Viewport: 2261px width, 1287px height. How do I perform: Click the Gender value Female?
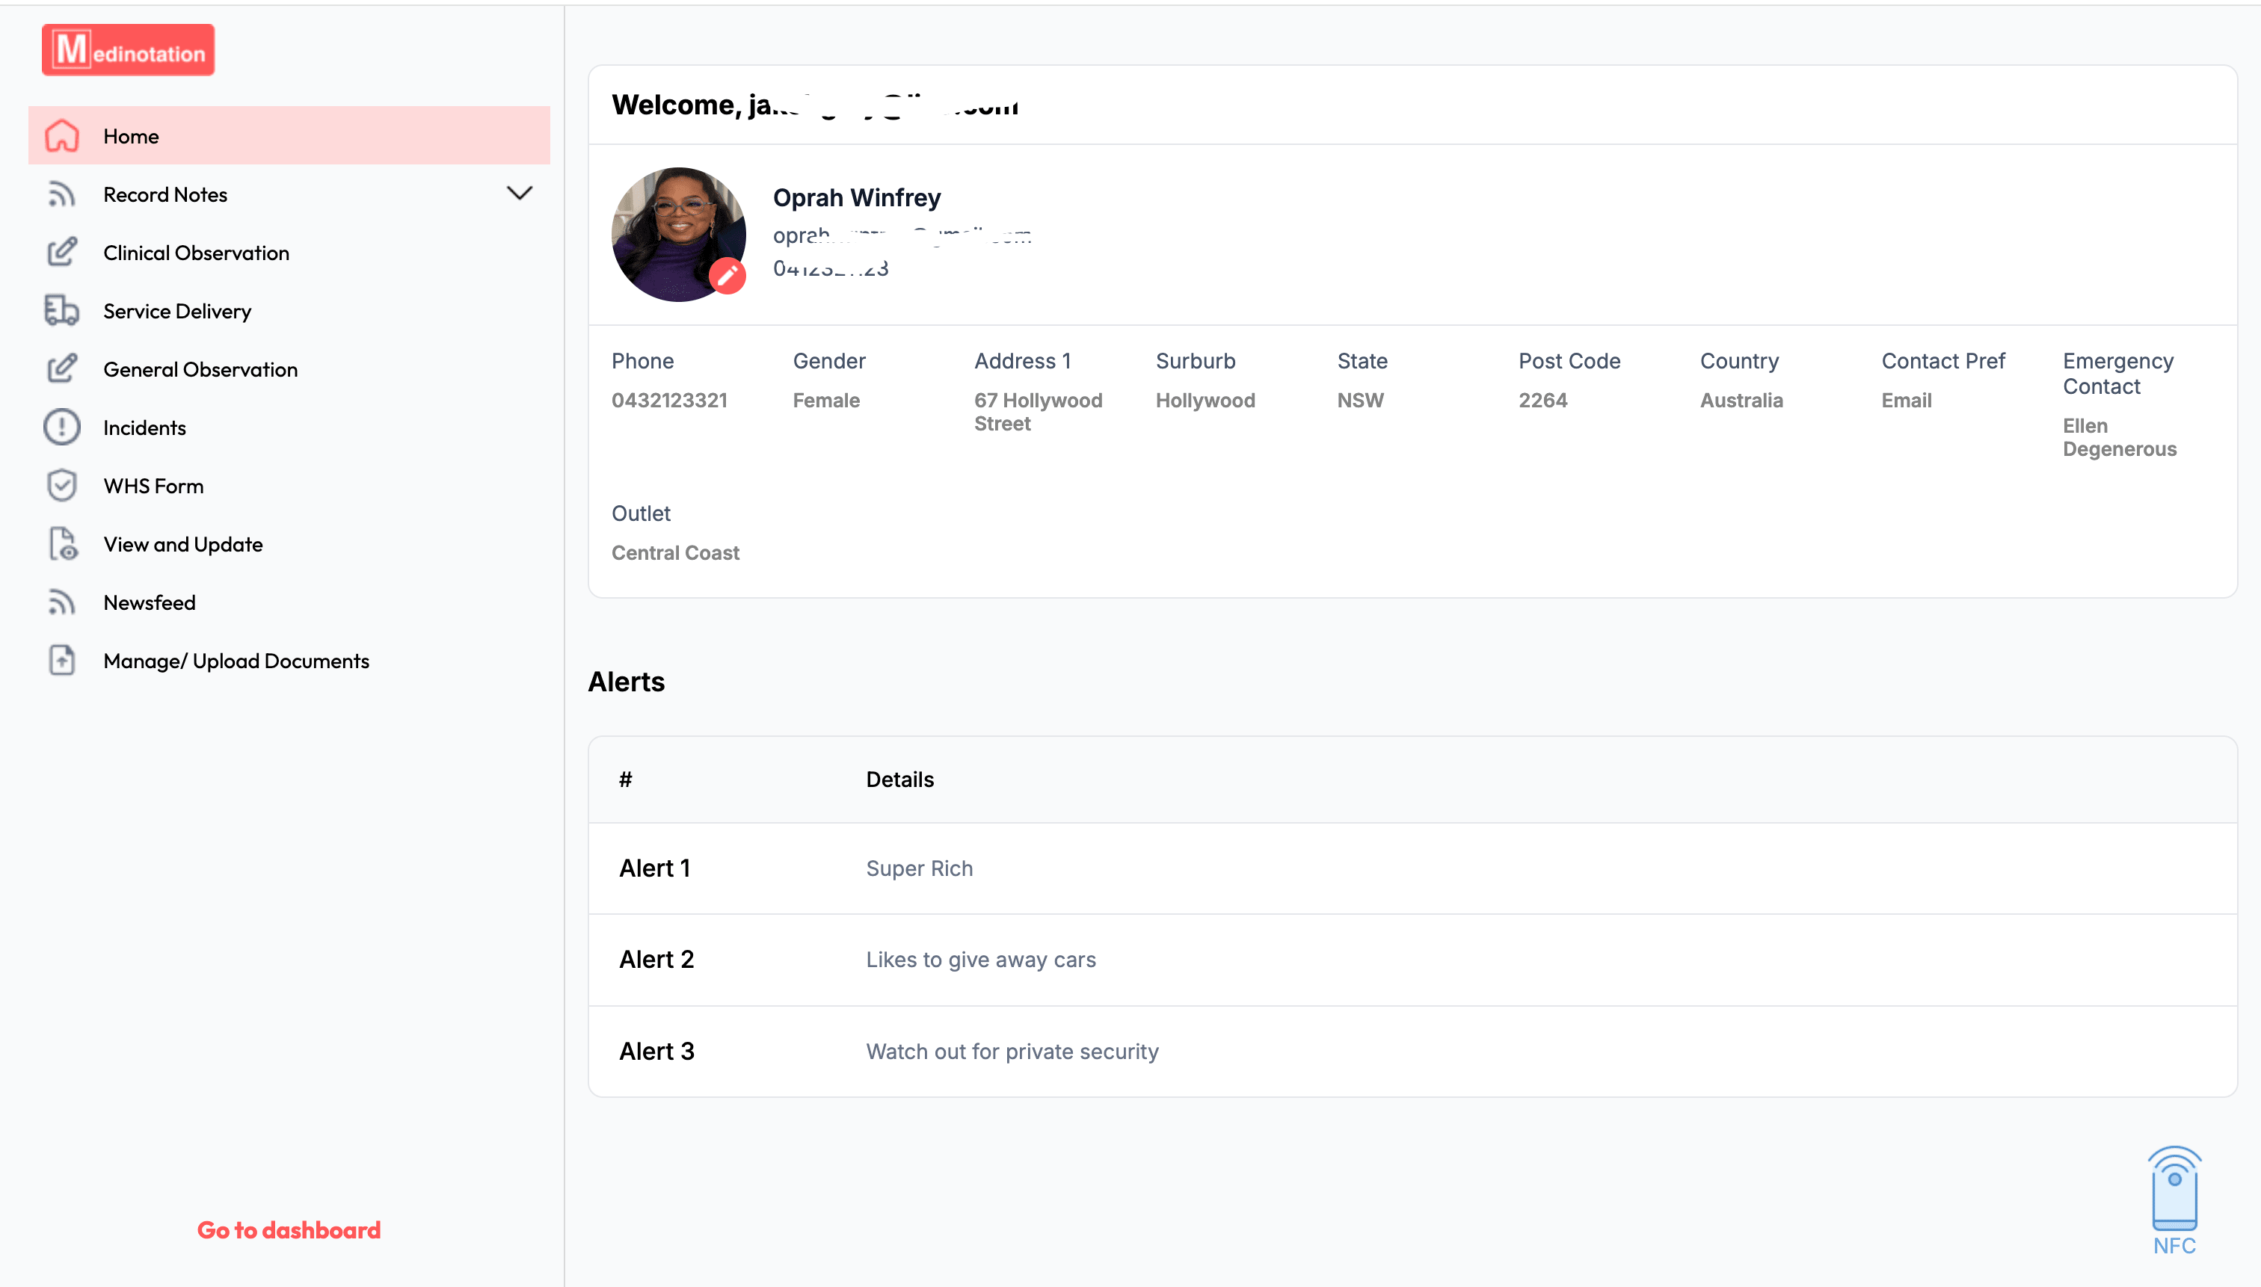pyautogui.click(x=826, y=401)
